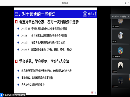
Task: Click Joy's cat avatar thumbnail
Action: click(120, 35)
